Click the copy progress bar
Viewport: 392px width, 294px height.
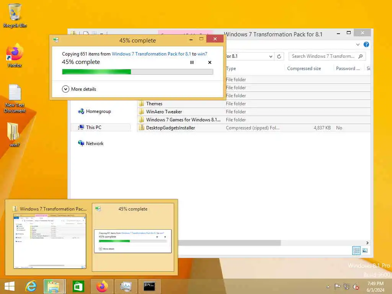pos(137,72)
